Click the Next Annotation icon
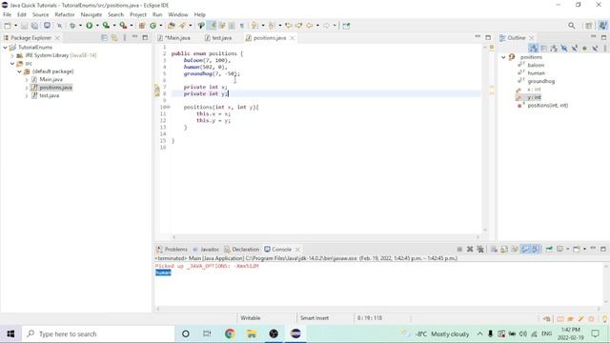610x343 pixels. pos(254,26)
